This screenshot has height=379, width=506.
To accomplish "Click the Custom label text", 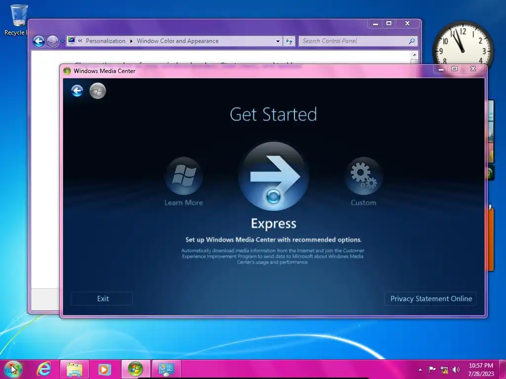I will [x=363, y=203].
